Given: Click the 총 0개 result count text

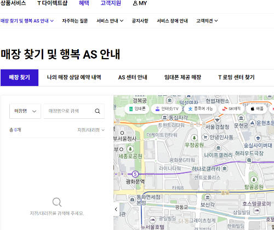Looking at the screenshot, I should point(15,130).
